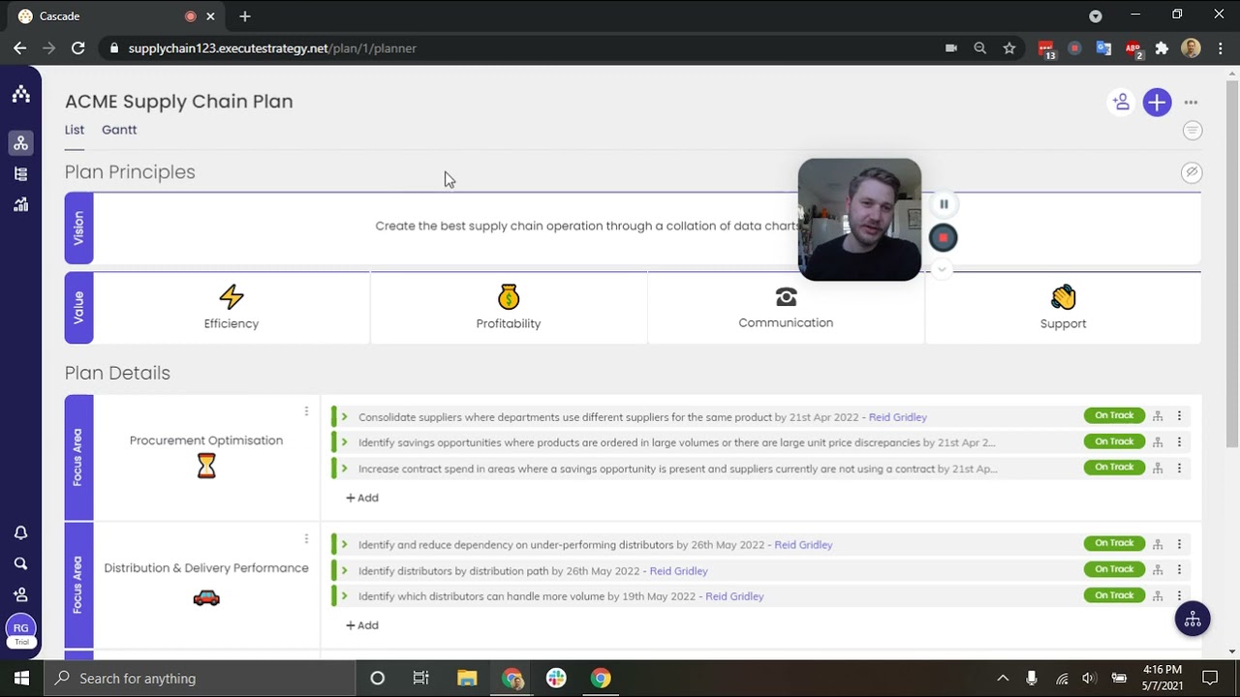
Task: Expand Identify distributors by distribution path chevron
Action: point(344,570)
